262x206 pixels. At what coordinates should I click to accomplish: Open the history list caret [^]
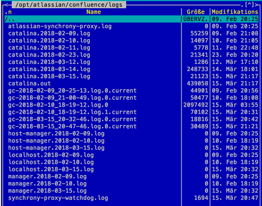(249, 4)
